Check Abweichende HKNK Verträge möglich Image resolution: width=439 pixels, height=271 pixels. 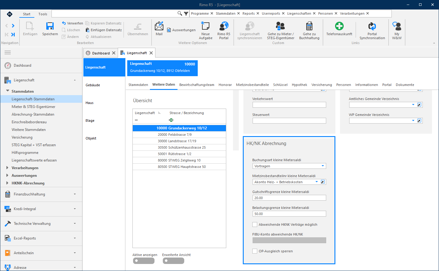click(255, 225)
